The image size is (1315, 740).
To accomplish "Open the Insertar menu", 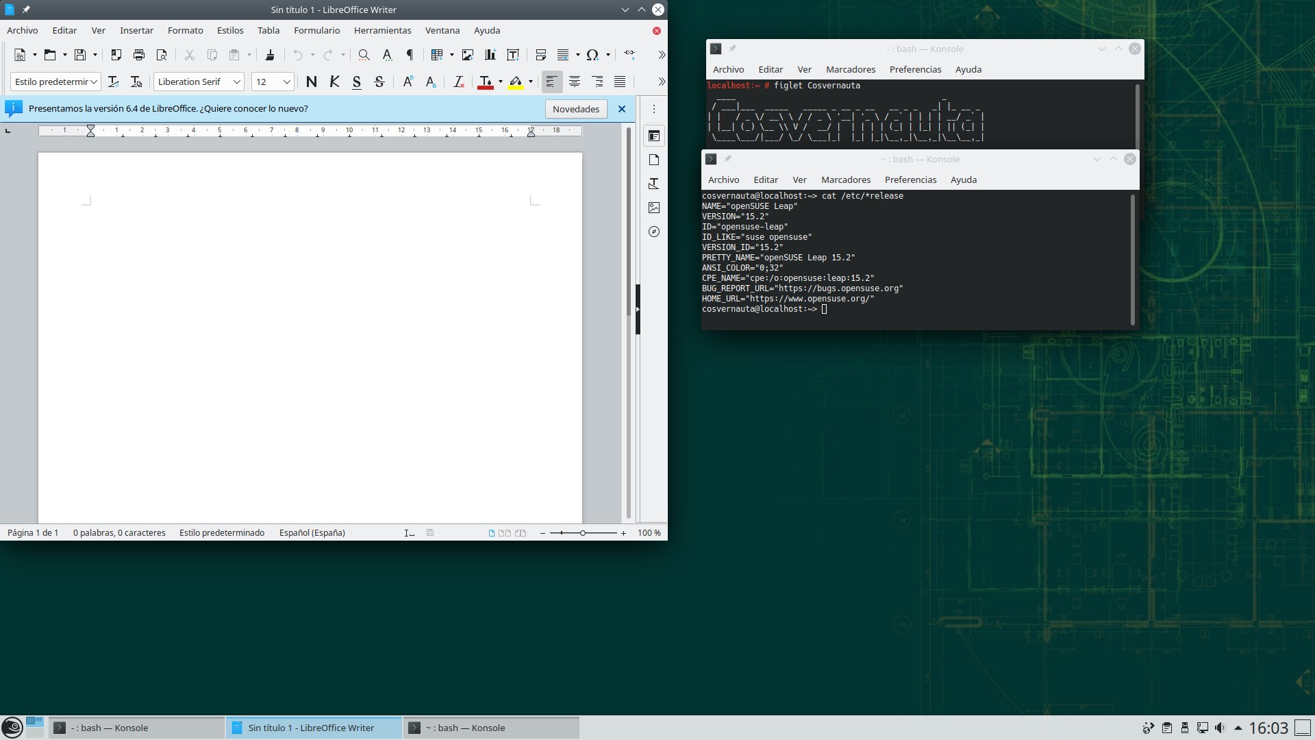I will (136, 30).
